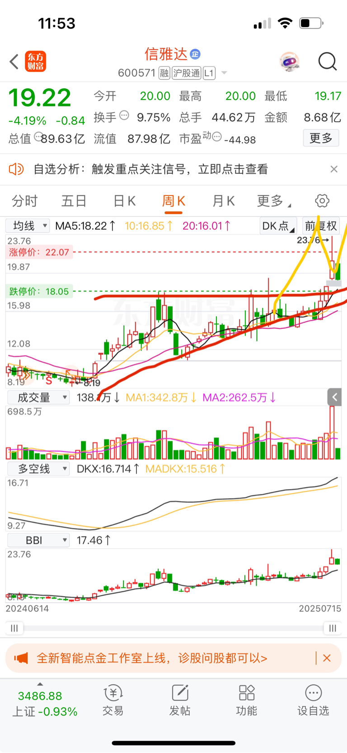Open the 功能 functions icon

247,700
